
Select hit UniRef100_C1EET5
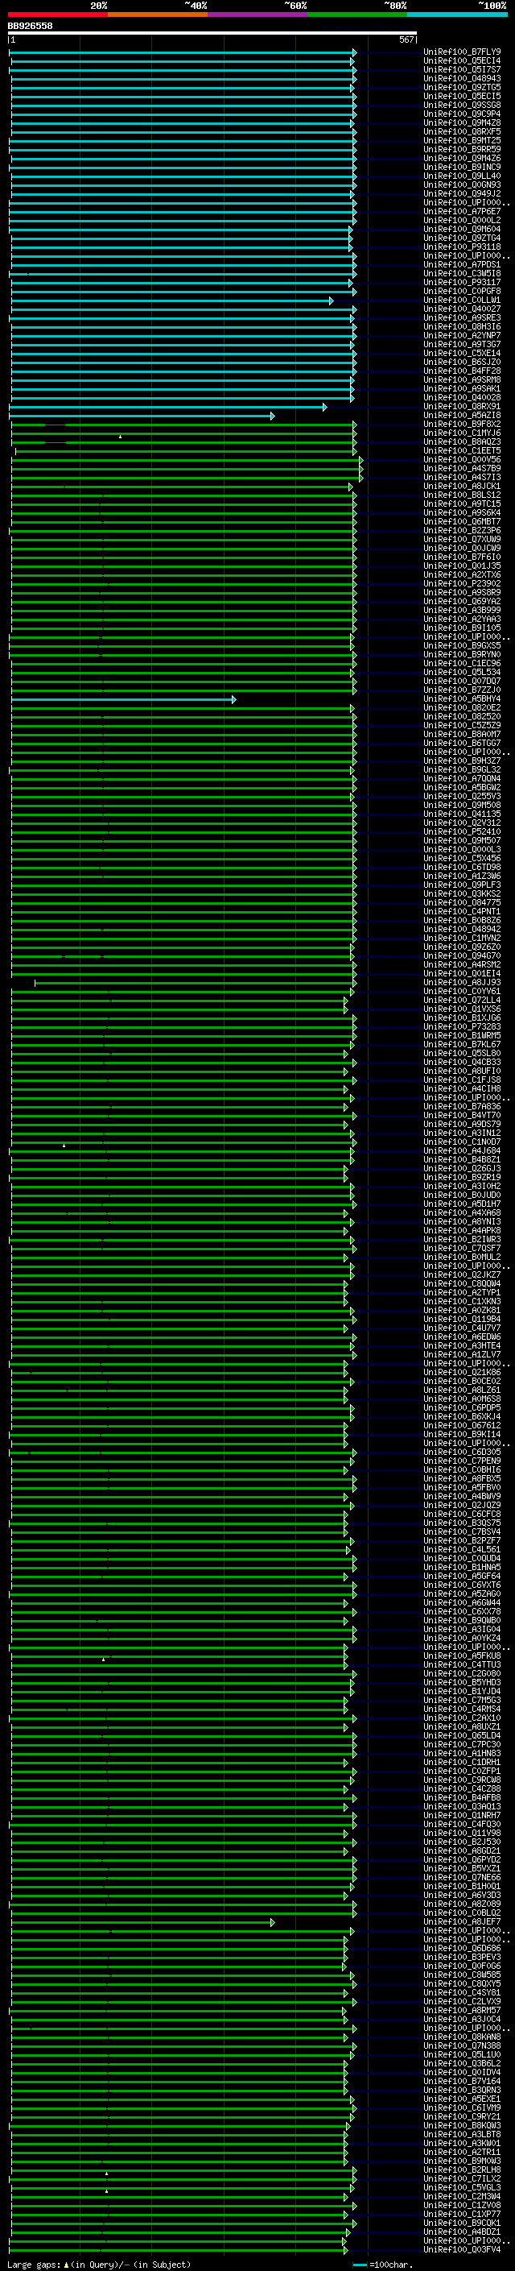tap(462, 450)
